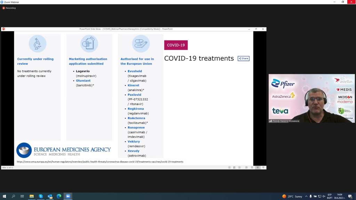The height and width of the screenshot is (200, 356).
Task: Go to previous slide using status bar arrow
Action: (x=229, y=168)
